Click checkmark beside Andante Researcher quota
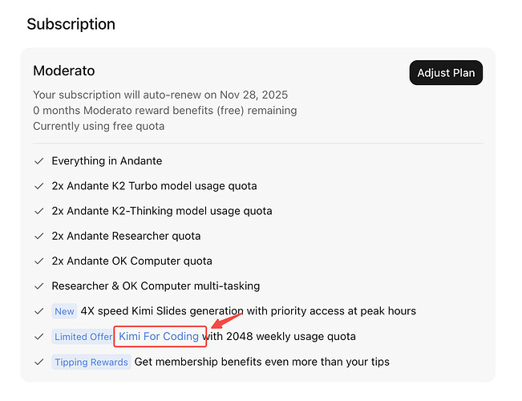The height and width of the screenshot is (401, 522). pyautogui.click(x=38, y=236)
